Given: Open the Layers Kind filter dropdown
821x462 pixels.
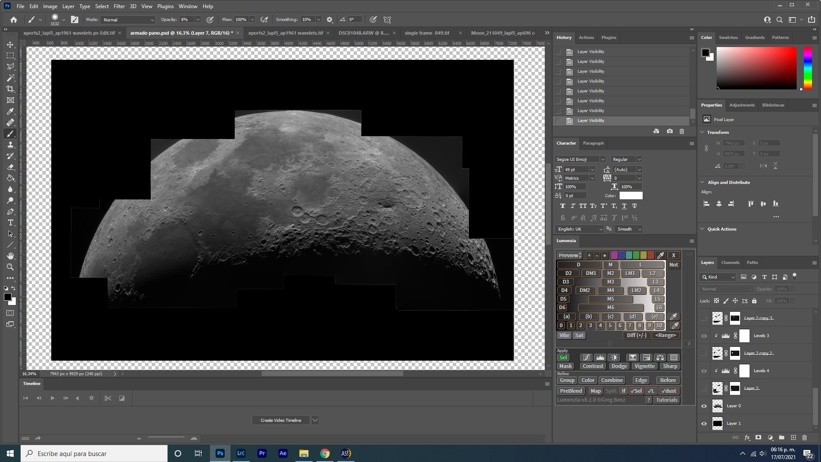Looking at the screenshot, I should [x=718, y=277].
